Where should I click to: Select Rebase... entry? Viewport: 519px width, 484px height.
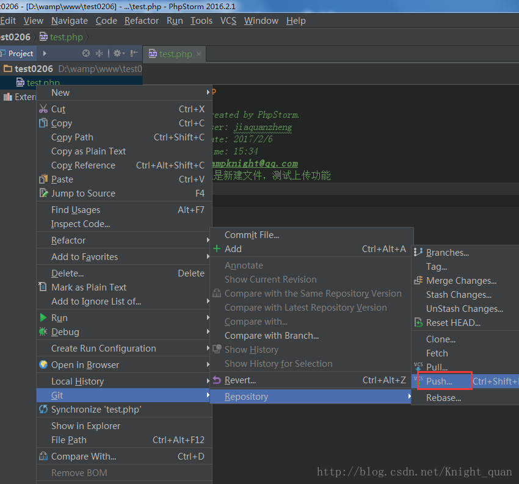pyautogui.click(x=465, y=398)
